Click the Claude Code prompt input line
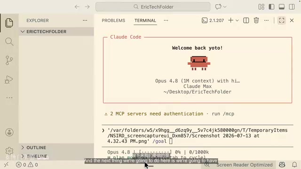 (x=198, y=136)
